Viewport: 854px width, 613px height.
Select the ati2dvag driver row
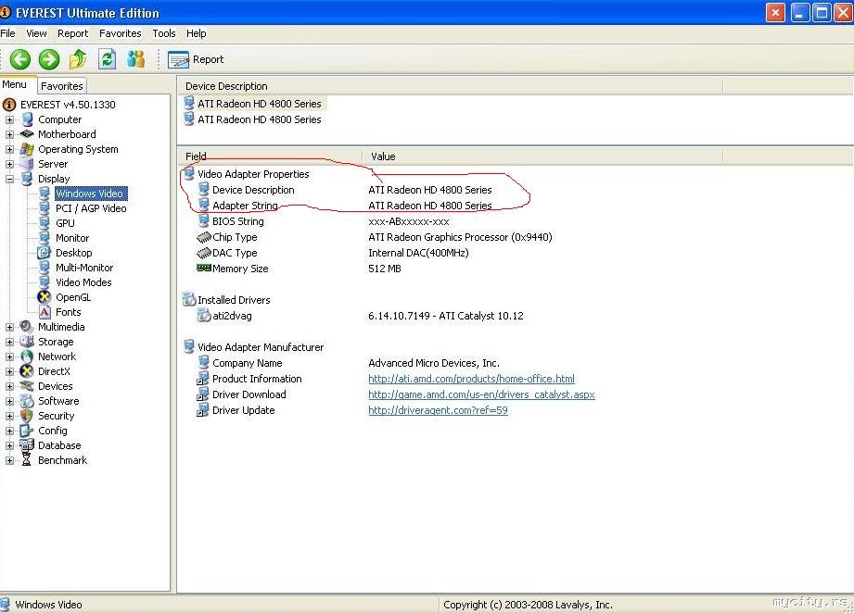click(360, 316)
